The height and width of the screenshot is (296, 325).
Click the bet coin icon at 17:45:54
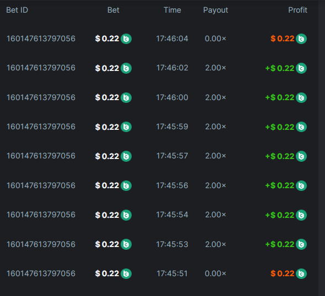[126, 215]
